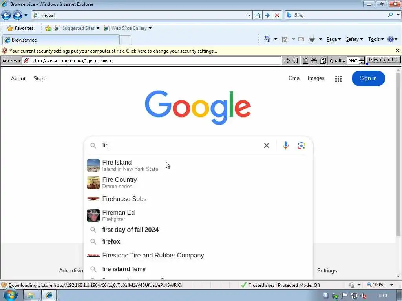The image size is (402, 301).
Task: Open a new blank tab
Action: coord(125,40)
